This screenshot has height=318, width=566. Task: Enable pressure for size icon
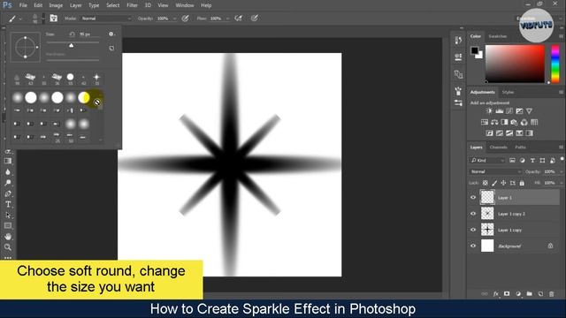pos(255,19)
